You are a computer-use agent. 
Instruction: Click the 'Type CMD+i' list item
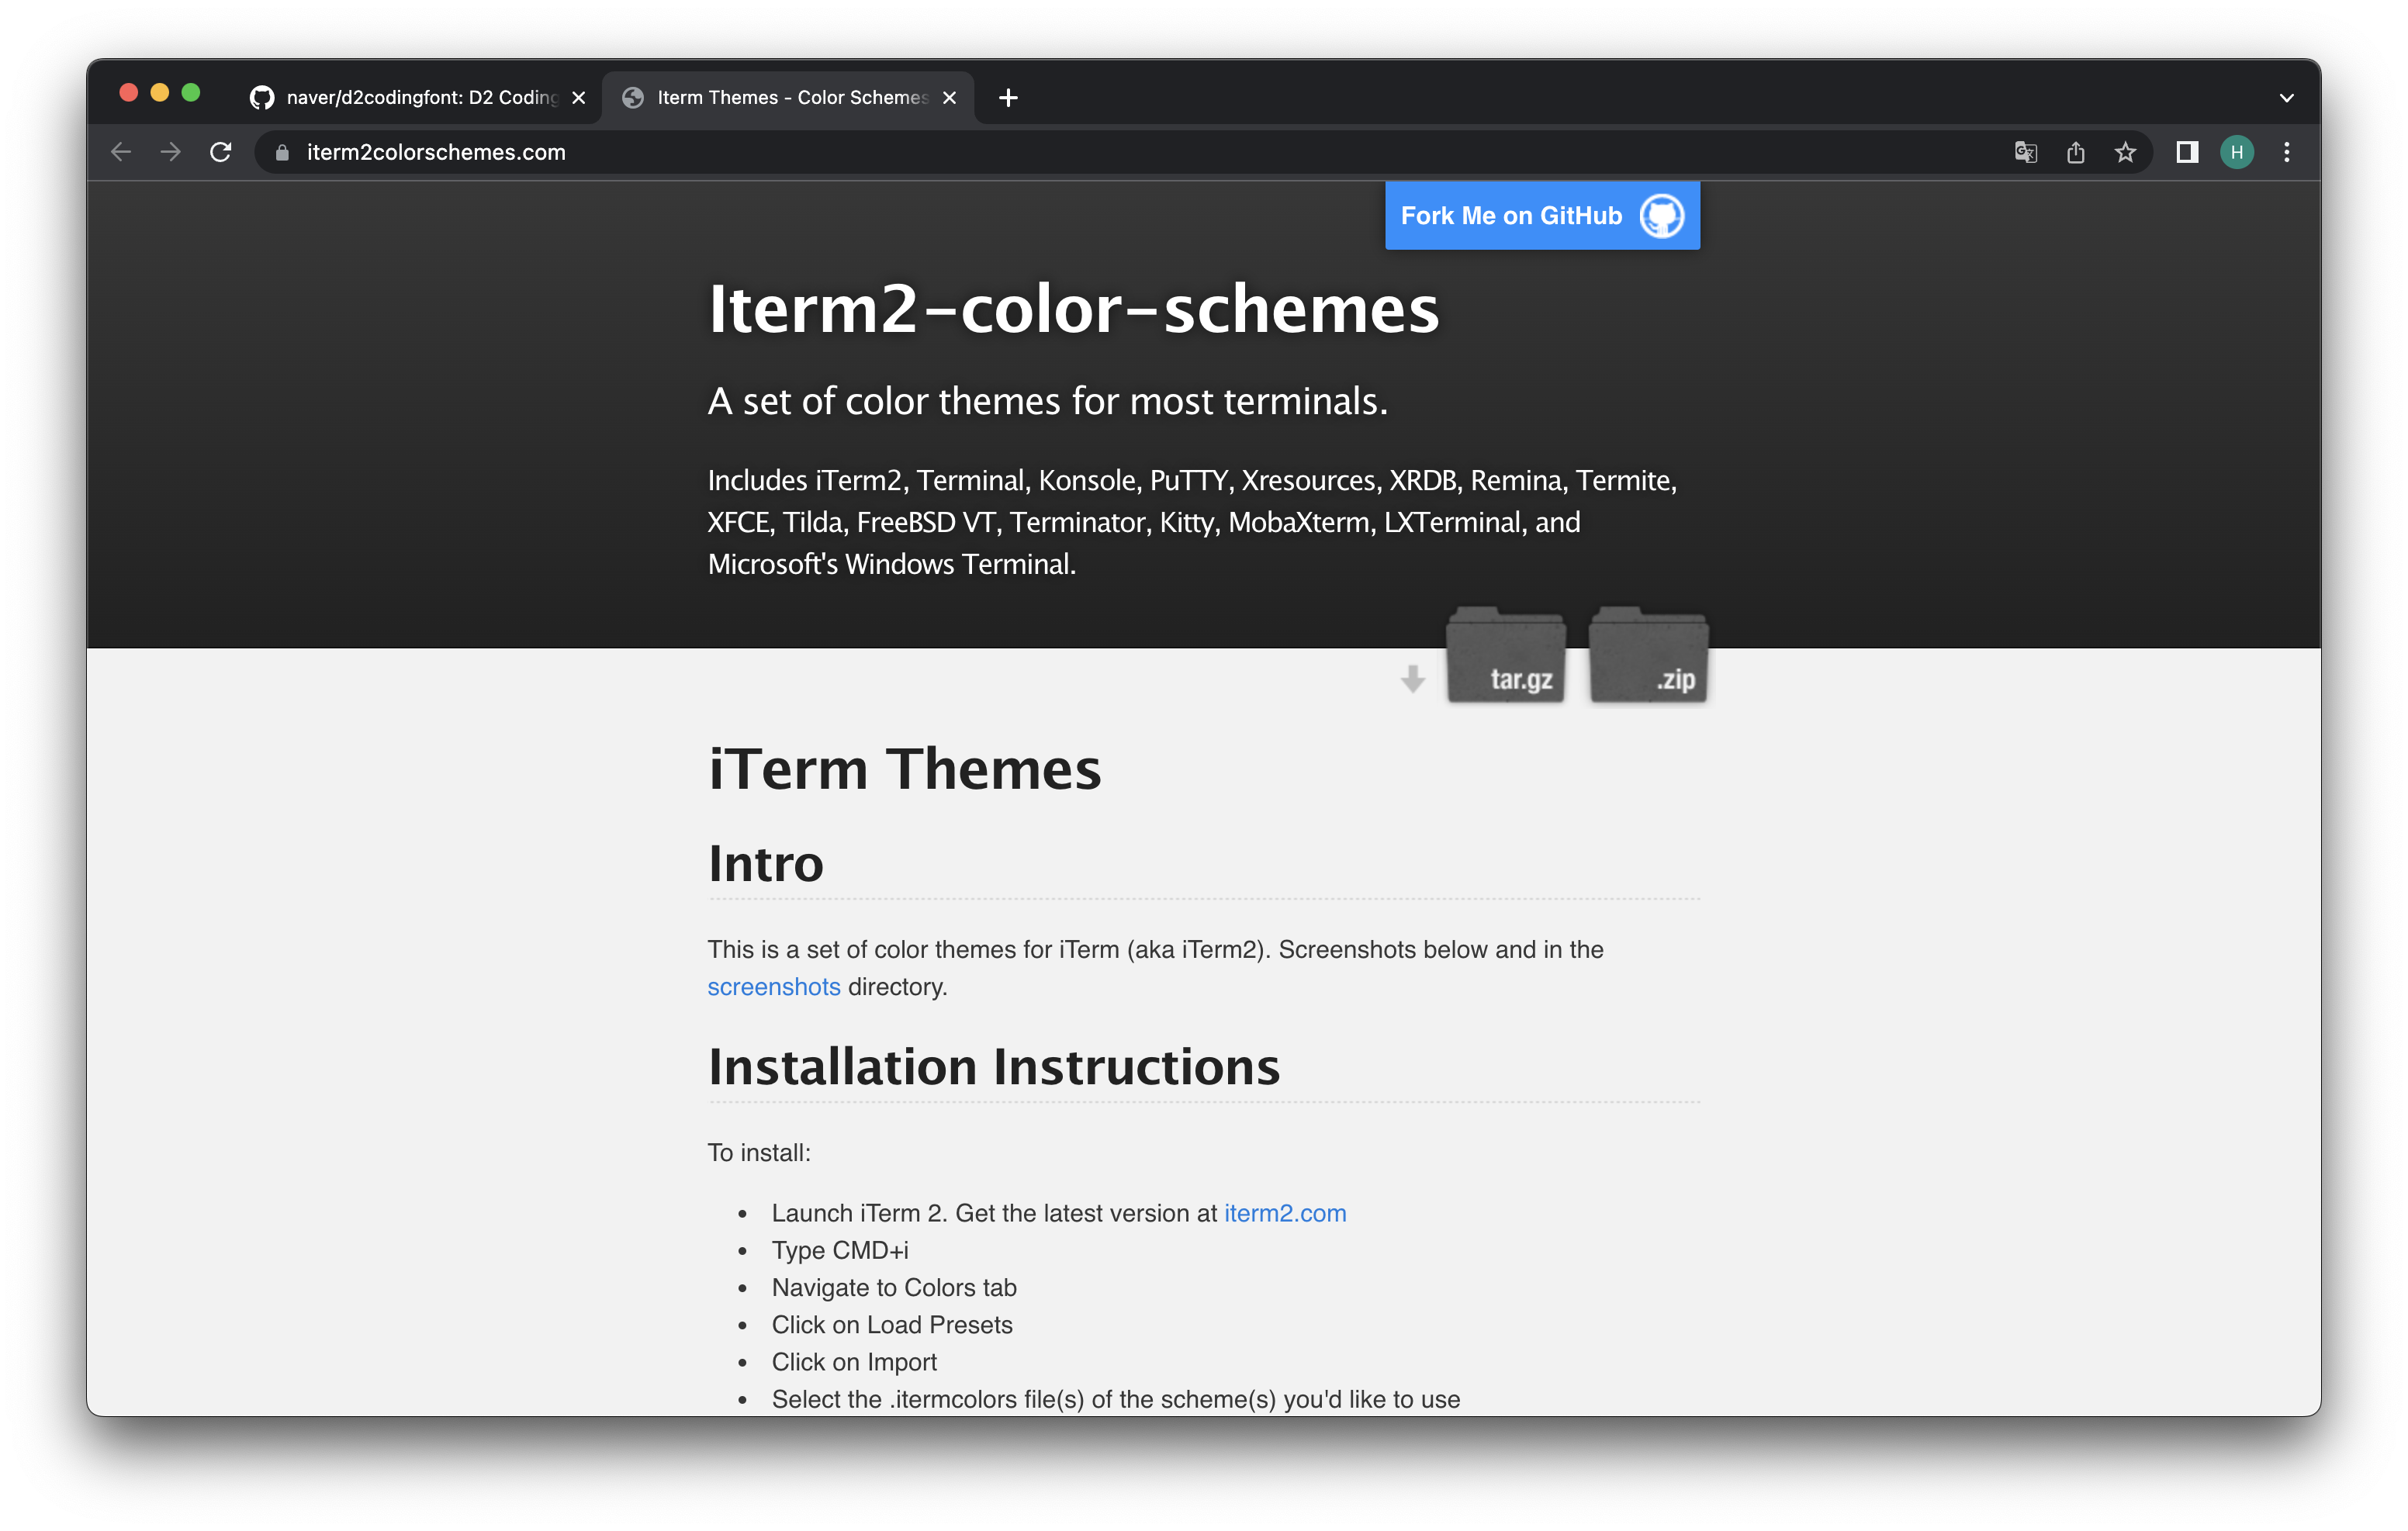click(x=840, y=1250)
